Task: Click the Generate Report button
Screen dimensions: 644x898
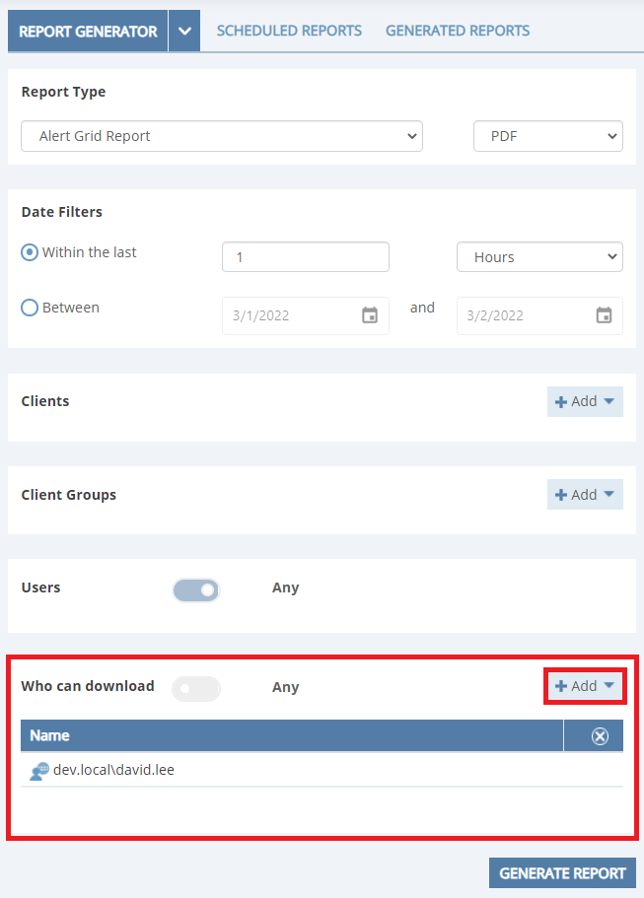Action: point(562,873)
